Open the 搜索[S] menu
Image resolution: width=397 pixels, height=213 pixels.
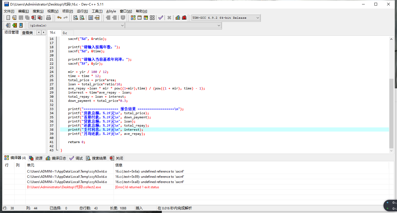38,11
